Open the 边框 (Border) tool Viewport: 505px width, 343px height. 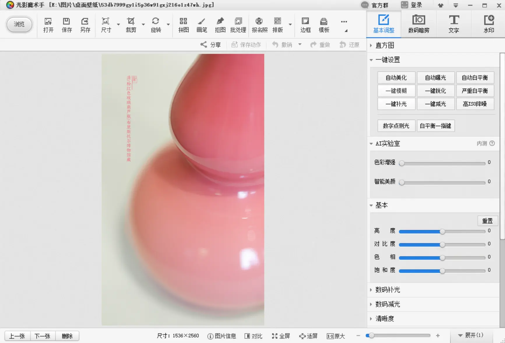305,25
